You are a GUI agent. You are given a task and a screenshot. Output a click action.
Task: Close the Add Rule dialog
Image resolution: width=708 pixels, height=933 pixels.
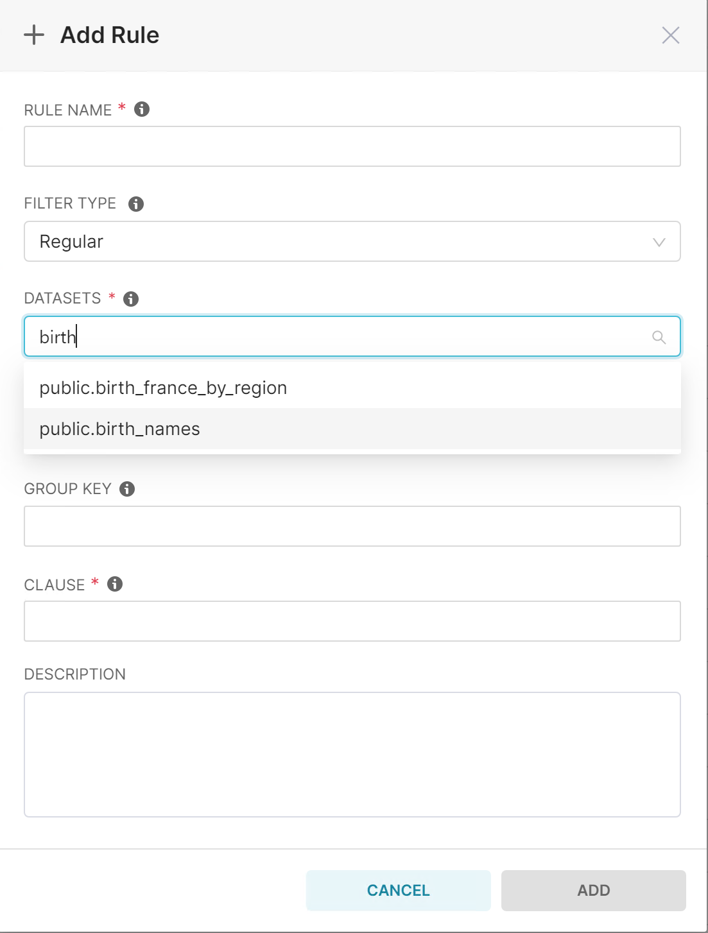pyautogui.click(x=671, y=35)
